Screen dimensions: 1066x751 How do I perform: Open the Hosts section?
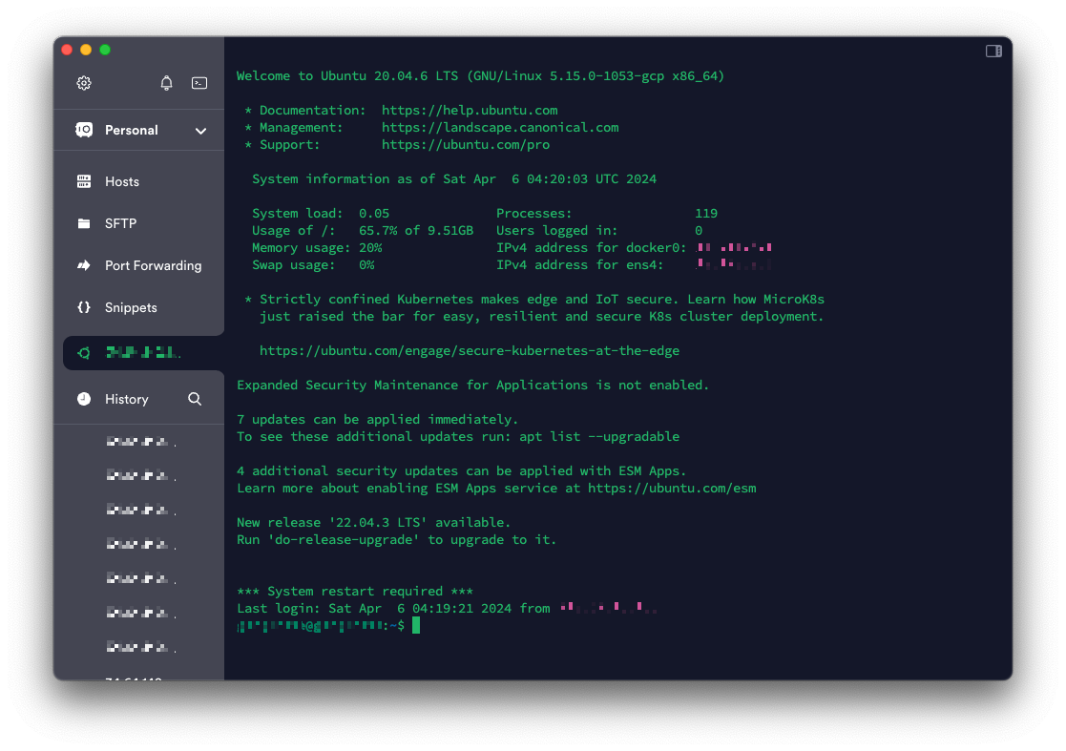coord(138,181)
